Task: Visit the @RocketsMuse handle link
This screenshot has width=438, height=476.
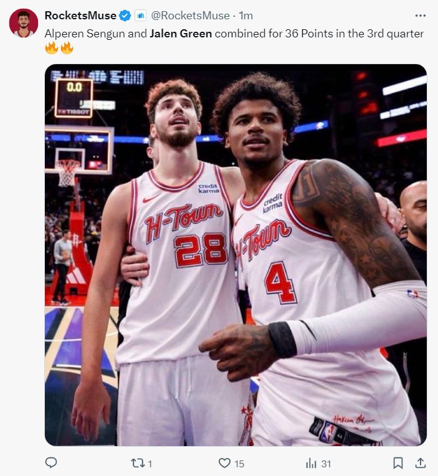Action: 190,16
